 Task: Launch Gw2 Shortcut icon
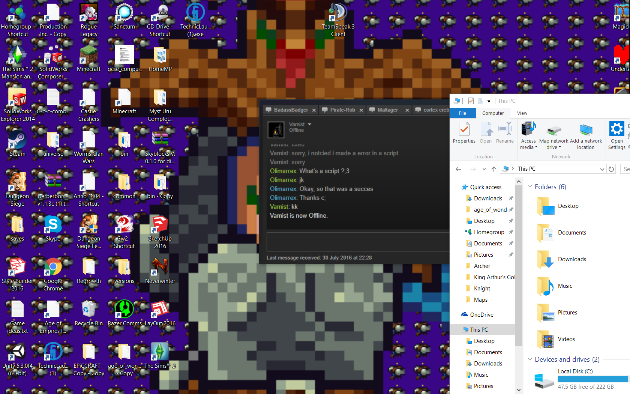(x=124, y=232)
